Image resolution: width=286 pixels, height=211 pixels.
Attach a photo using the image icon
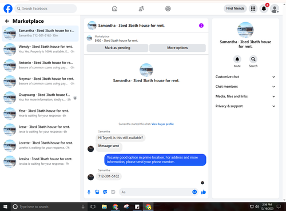click(x=97, y=192)
